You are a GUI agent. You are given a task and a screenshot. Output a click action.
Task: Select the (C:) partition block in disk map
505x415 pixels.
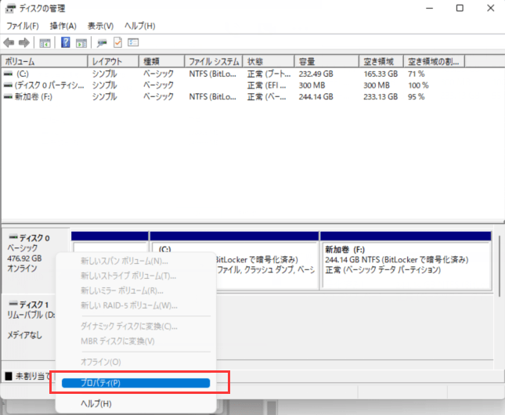tap(234, 260)
